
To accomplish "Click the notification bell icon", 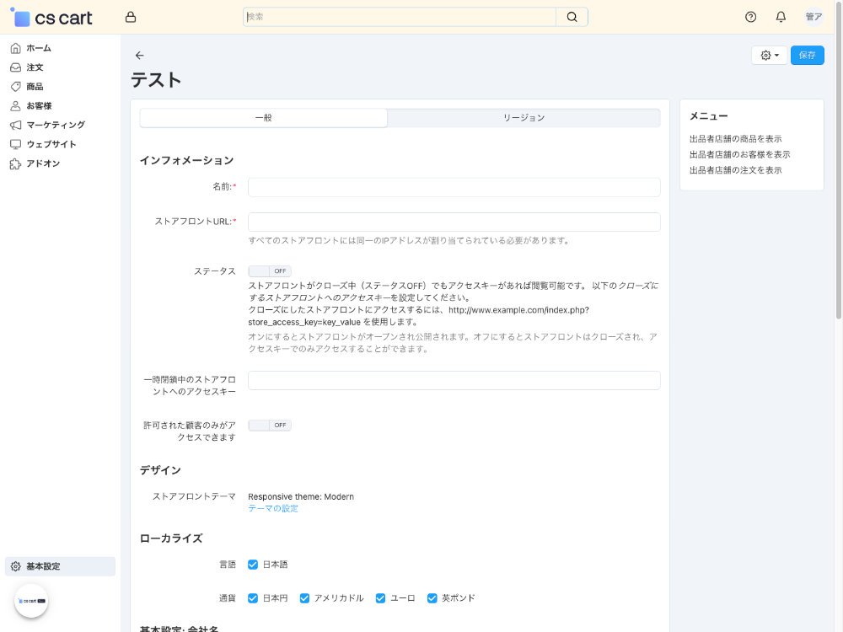I will 780,16.
